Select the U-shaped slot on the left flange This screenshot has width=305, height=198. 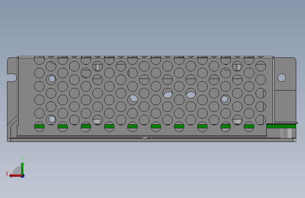(x=12, y=78)
